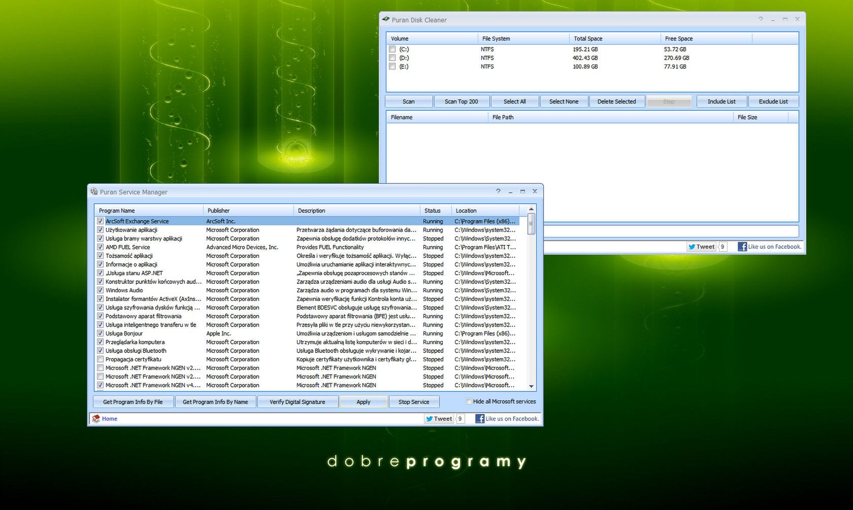This screenshot has width=853, height=510.
Task: Uncheck the ArcSoft Exchange Service checkbox
Action: coord(100,221)
